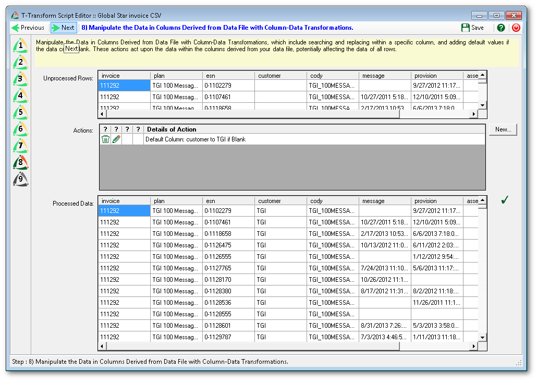This screenshot has width=537, height=381.
Task: Click the customer header in Processed Data
Action: point(280,201)
